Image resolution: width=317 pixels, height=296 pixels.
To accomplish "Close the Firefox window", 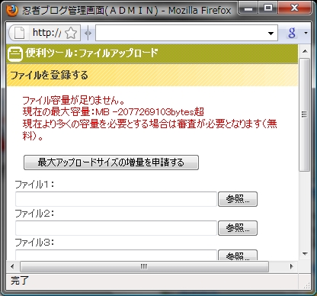I will point(294,8).
